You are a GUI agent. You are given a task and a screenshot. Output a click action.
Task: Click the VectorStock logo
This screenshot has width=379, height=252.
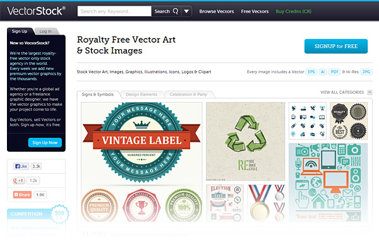pos(36,11)
